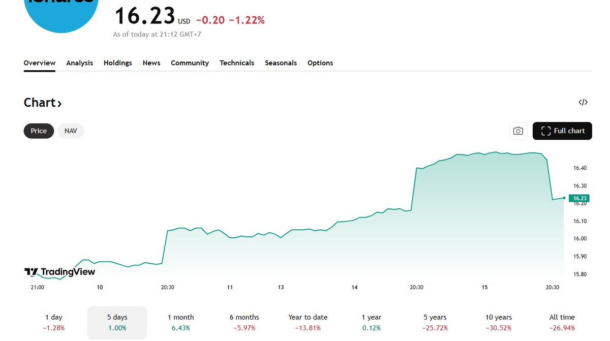Switch chart to NAV mode
This screenshot has width=610, height=341.
[71, 131]
